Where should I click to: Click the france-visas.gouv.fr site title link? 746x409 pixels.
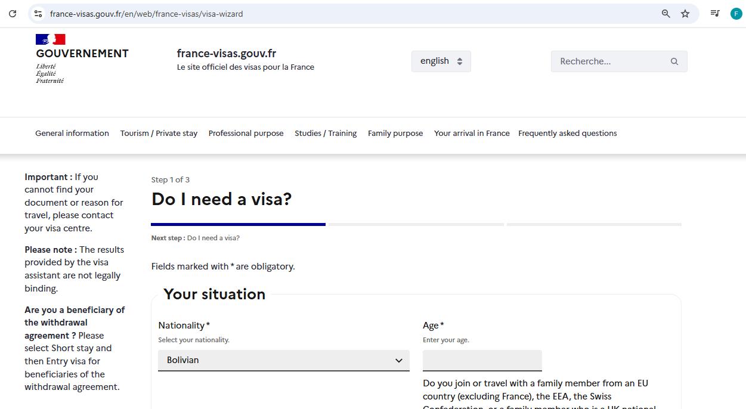pyautogui.click(x=227, y=53)
